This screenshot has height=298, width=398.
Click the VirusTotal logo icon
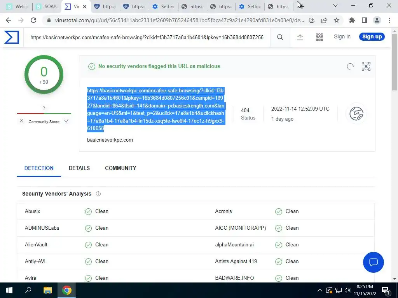[x=12, y=37]
